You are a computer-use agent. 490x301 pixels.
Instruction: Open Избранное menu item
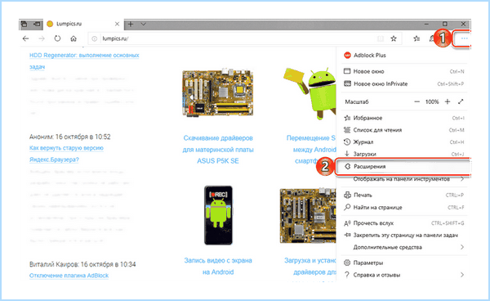pyautogui.click(x=403, y=118)
